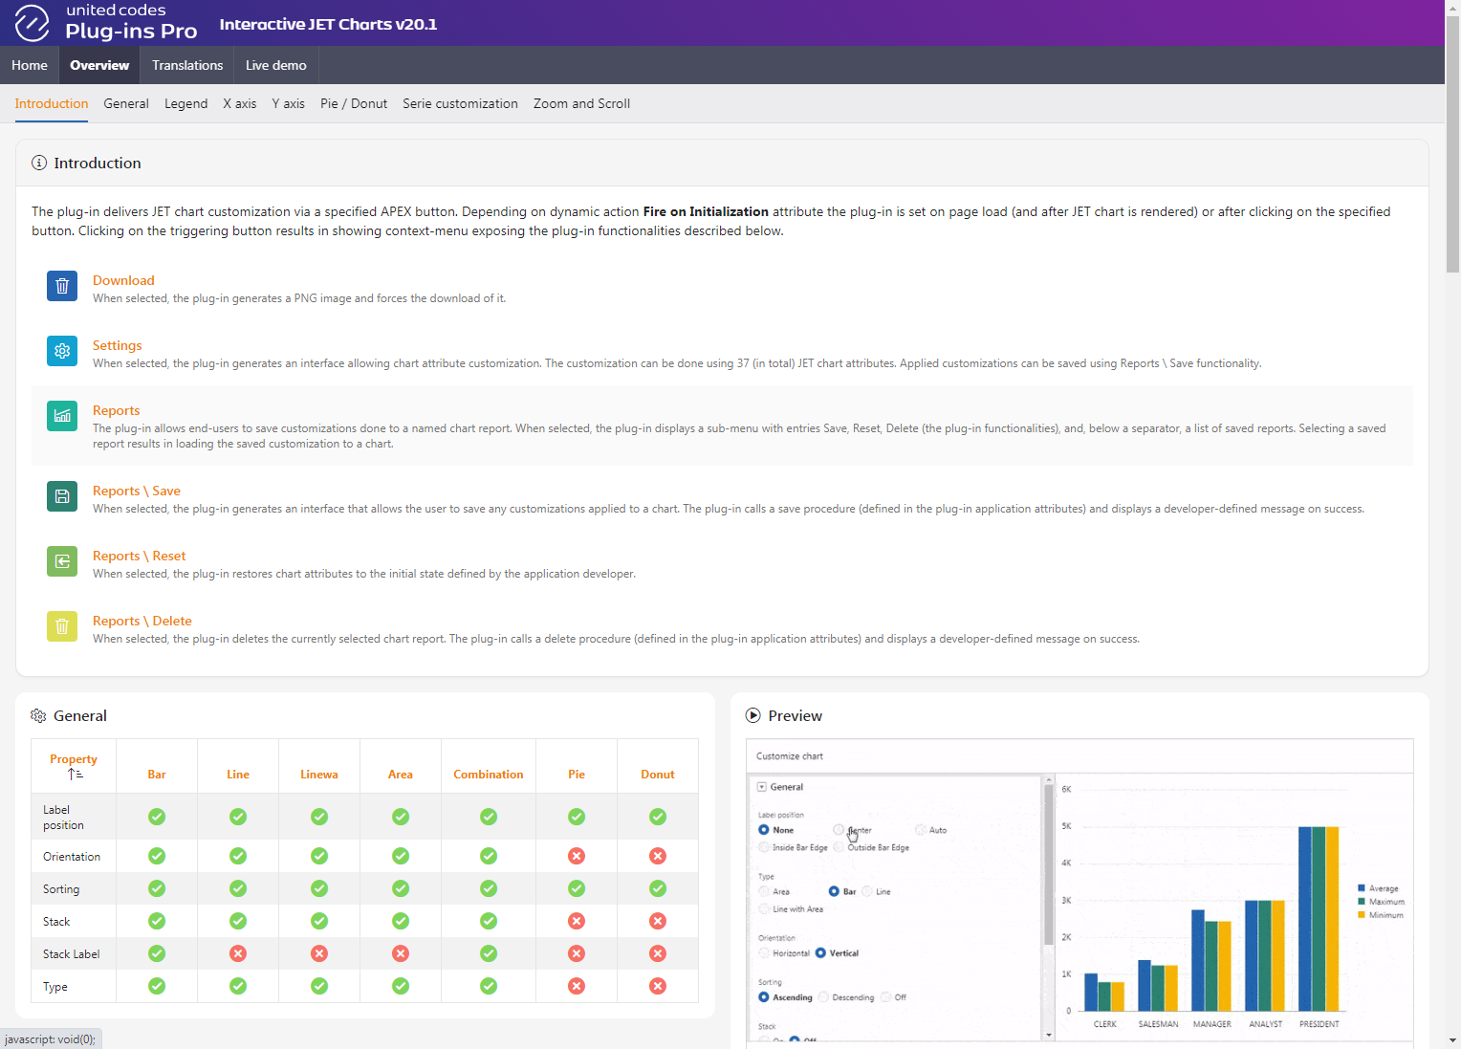Click the Maximum legend color swatch
The height and width of the screenshot is (1049, 1461).
(x=1362, y=902)
